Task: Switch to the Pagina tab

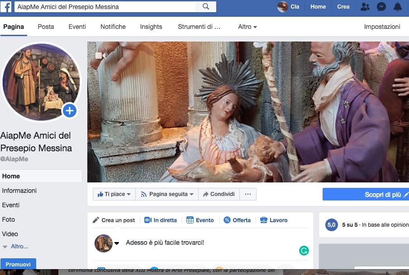Action: [14, 27]
